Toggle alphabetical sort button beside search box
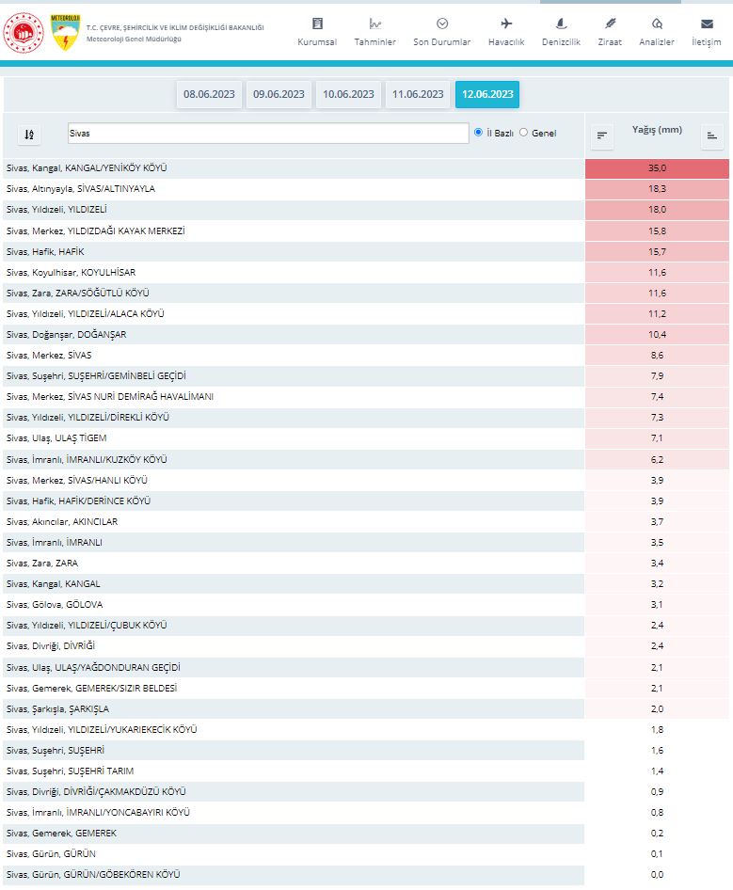Viewport: 733px width, 890px height. 29,135
